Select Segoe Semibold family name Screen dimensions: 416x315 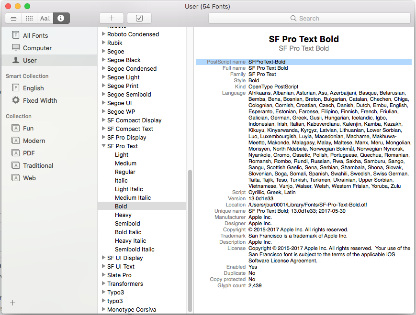tap(129, 95)
